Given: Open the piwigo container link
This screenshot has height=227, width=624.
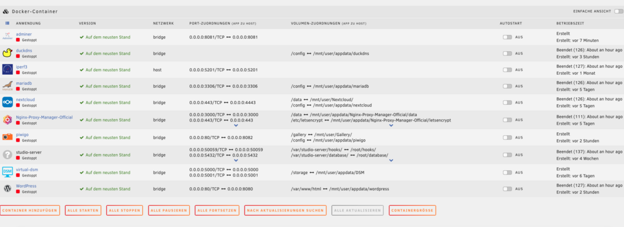Looking at the screenshot, I should pos(22,135).
